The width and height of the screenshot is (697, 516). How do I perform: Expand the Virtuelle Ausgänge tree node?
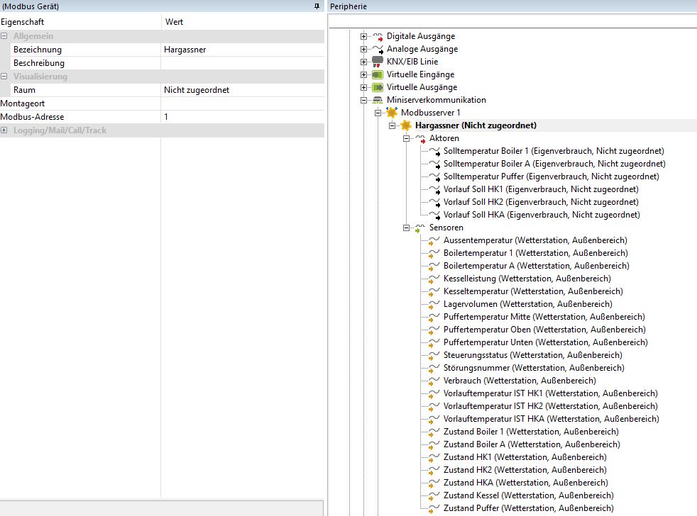coord(363,87)
